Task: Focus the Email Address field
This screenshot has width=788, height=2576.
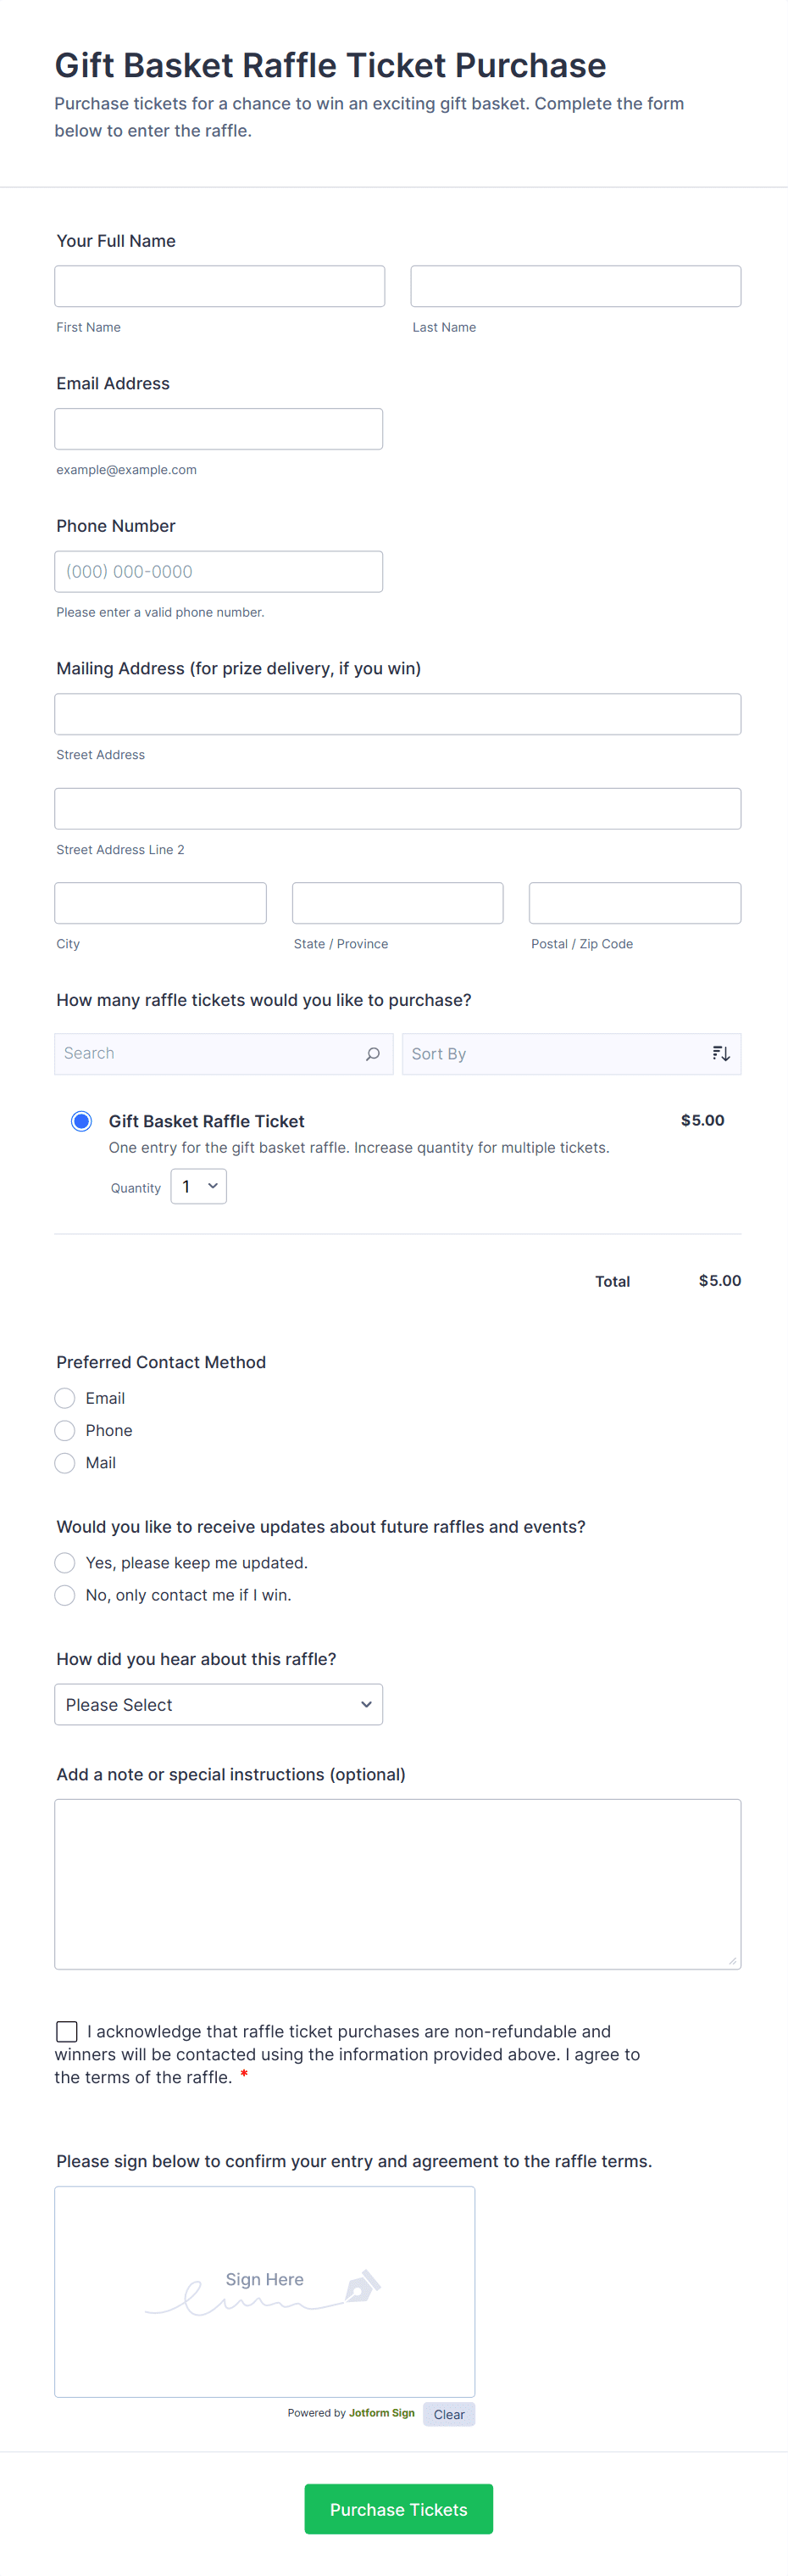Action: coord(219,429)
